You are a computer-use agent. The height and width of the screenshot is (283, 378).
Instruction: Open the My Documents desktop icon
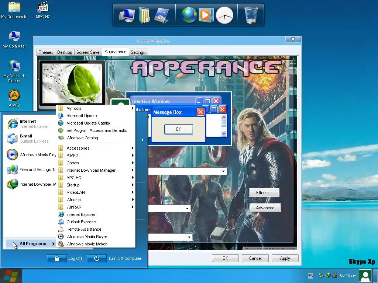(14, 10)
